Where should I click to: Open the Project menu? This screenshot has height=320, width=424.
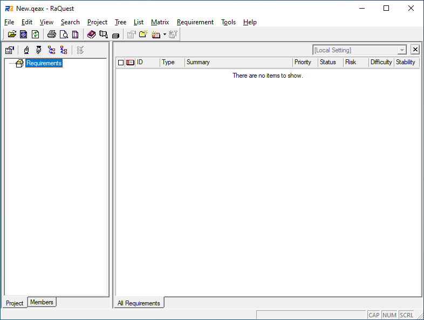click(x=97, y=22)
